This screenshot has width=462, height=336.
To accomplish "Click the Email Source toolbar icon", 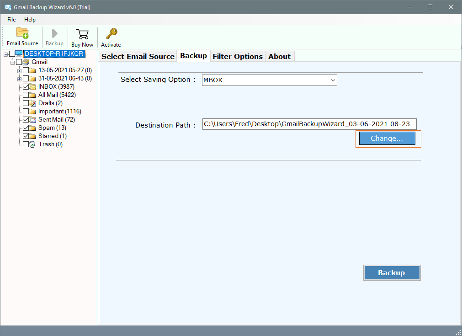I will [22, 33].
